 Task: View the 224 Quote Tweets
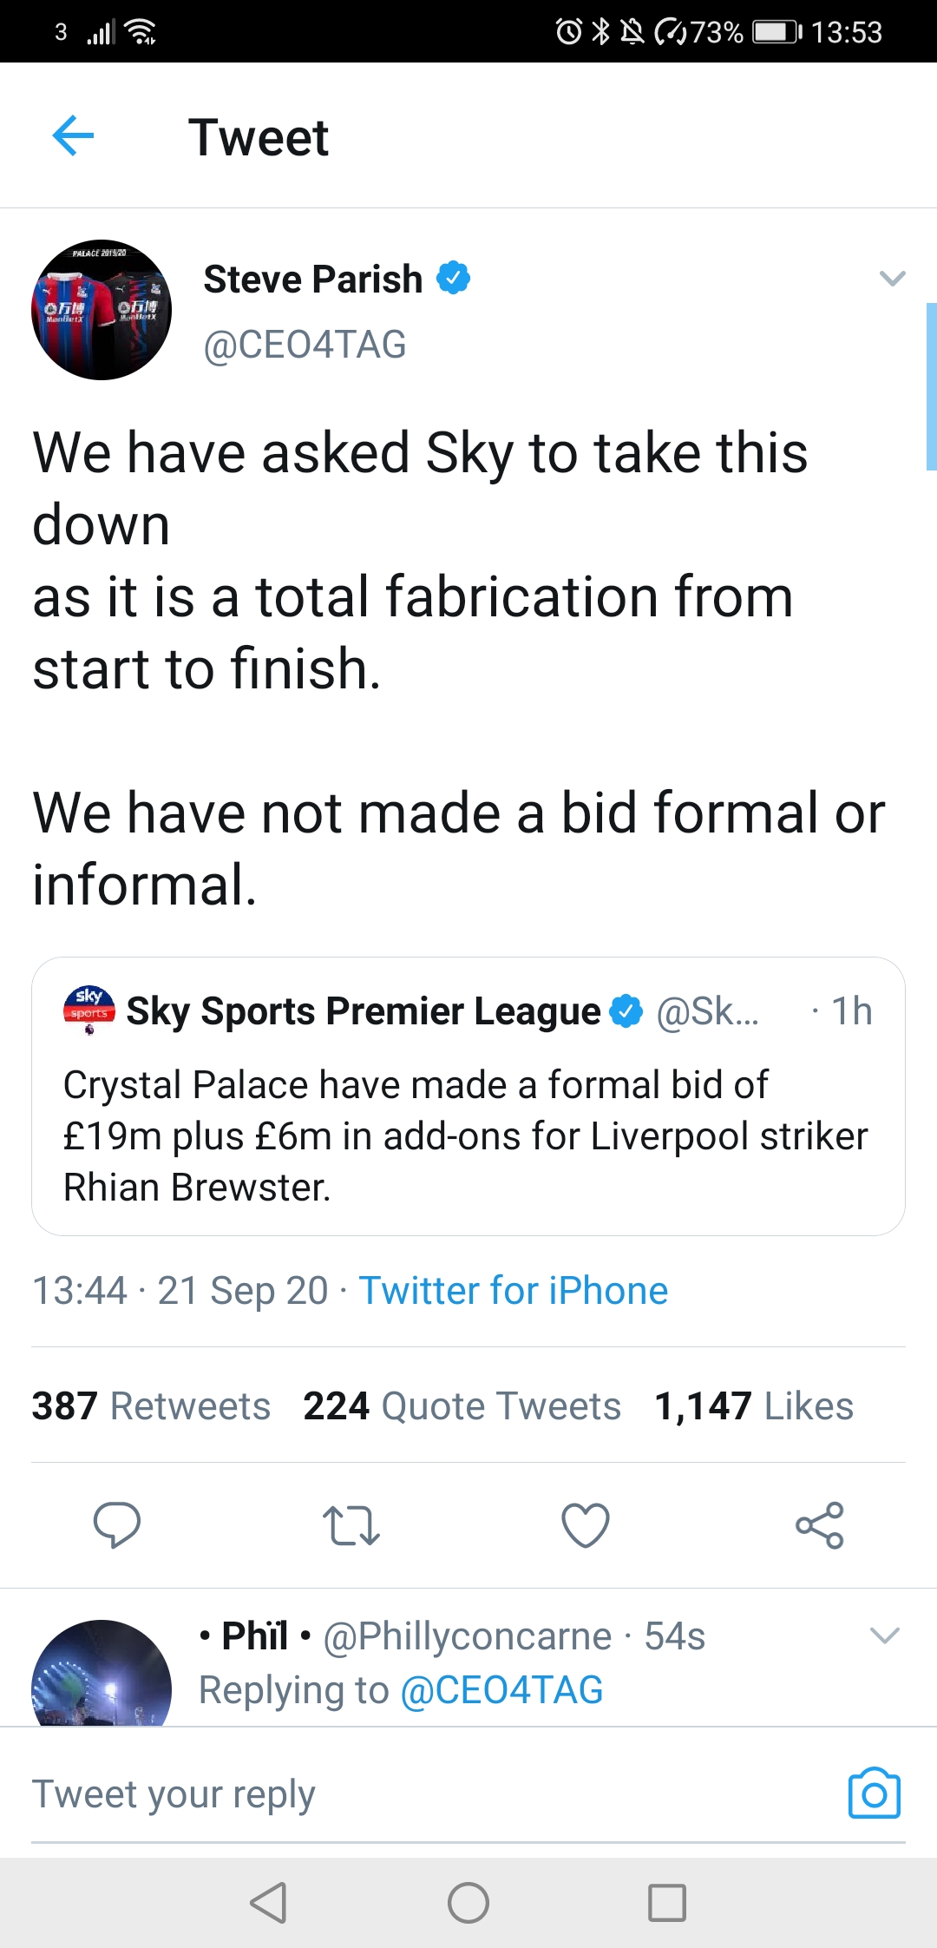click(462, 1406)
